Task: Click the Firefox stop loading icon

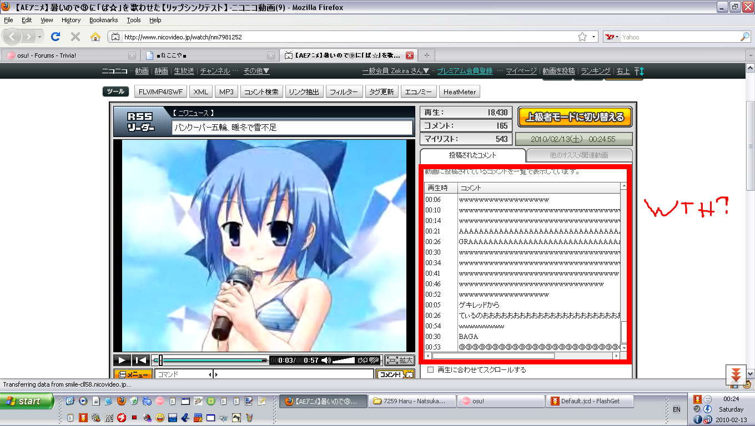Action: [x=75, y=37]
